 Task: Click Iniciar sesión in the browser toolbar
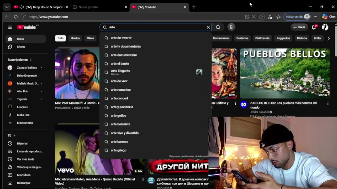click(297, 17)
